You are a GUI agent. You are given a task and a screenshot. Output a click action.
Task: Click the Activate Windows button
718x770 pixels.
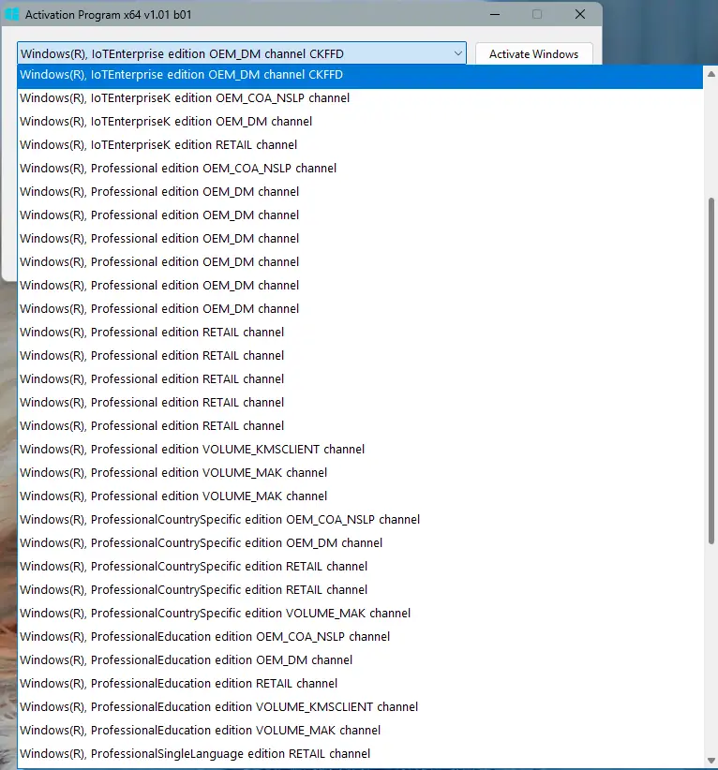(x=533, y=54)
